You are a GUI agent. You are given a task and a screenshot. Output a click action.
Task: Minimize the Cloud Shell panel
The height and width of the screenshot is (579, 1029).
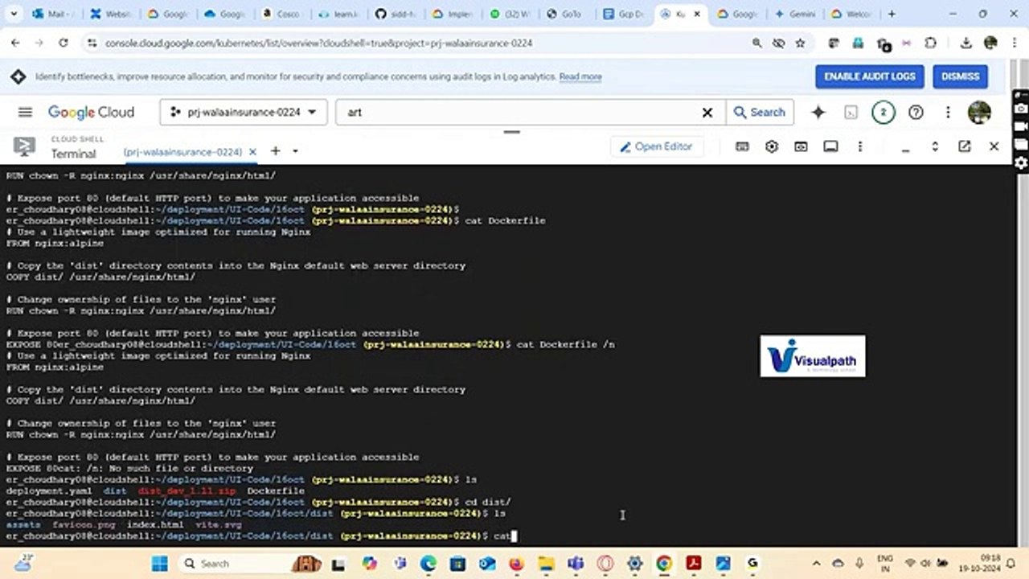point(906,149)
